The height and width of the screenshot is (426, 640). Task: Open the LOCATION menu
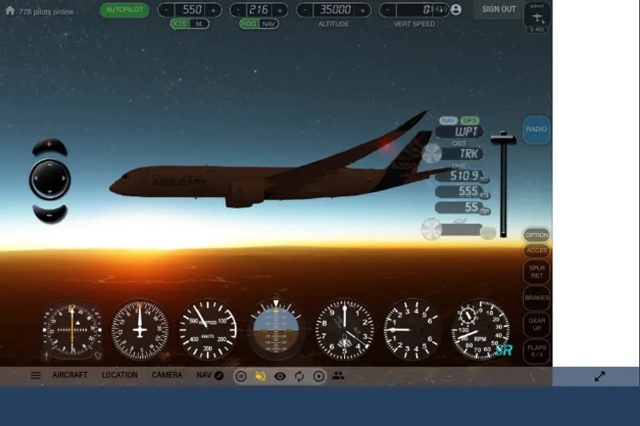coord(120,375)
